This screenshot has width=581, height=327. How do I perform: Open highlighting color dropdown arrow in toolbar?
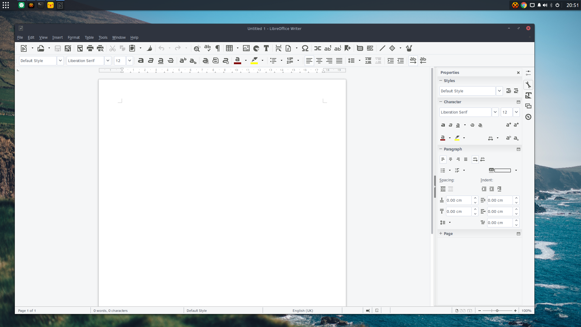[262, 61]
